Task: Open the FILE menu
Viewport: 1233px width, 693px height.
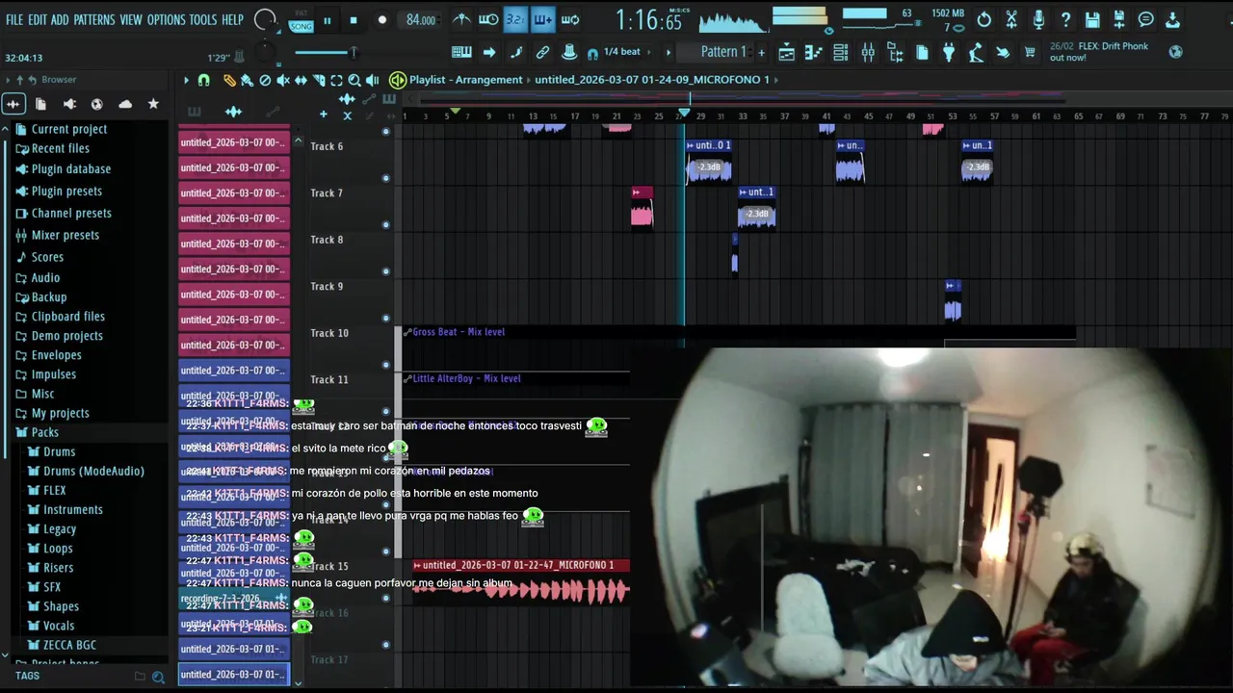Action: 14,19
